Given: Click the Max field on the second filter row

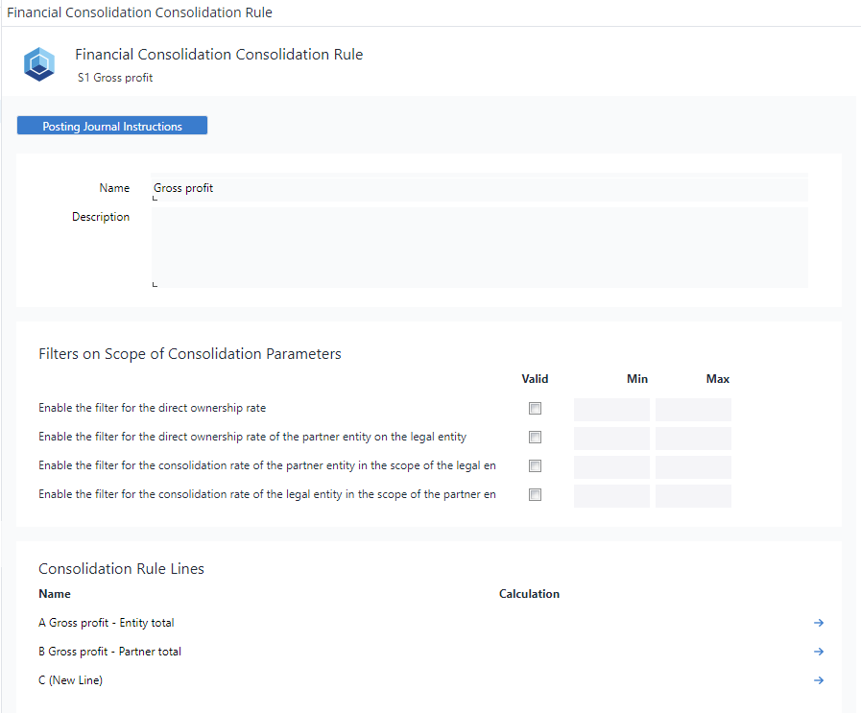Looking at the screenshot, I should 693,437.
